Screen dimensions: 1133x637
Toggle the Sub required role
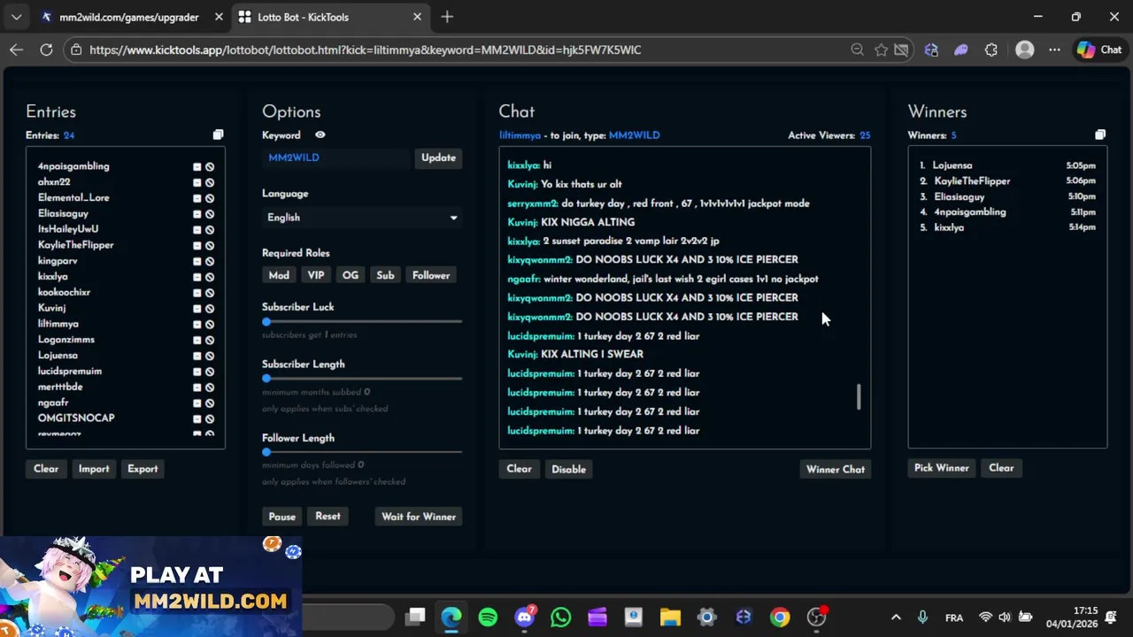tap(385, 275)
